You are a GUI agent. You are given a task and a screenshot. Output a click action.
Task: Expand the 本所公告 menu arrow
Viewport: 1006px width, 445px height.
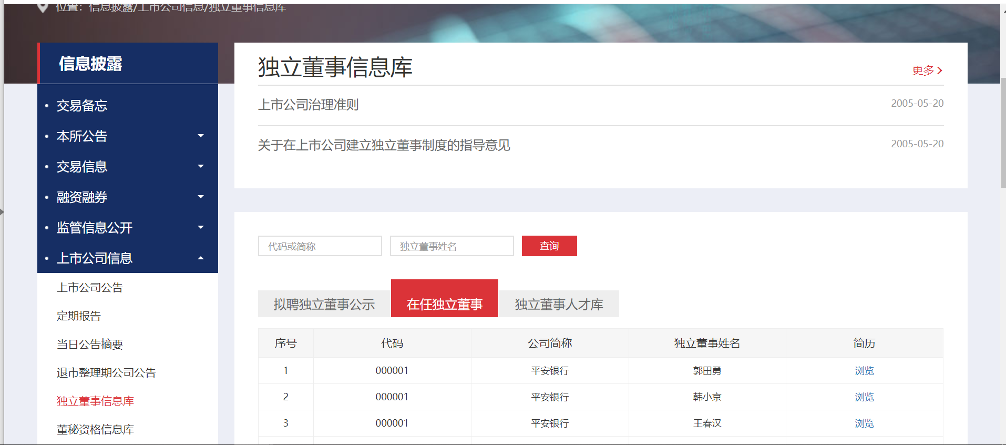click(201, 136)
